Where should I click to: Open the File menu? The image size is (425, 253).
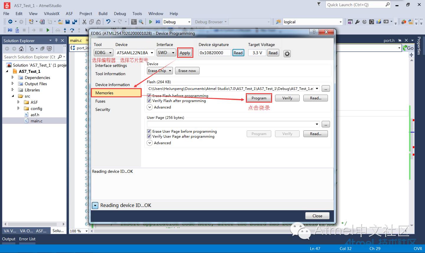tap(6, 14)
